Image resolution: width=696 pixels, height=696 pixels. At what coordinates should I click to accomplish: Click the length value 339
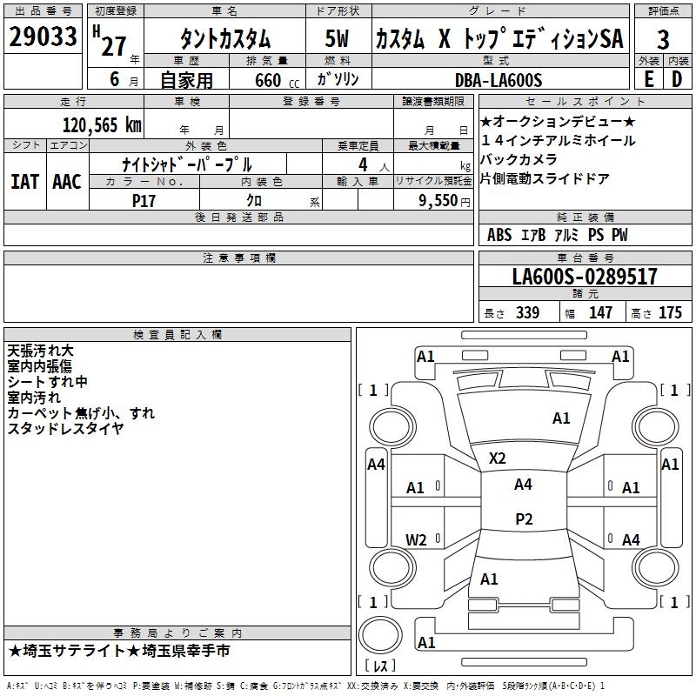[528, 312]
